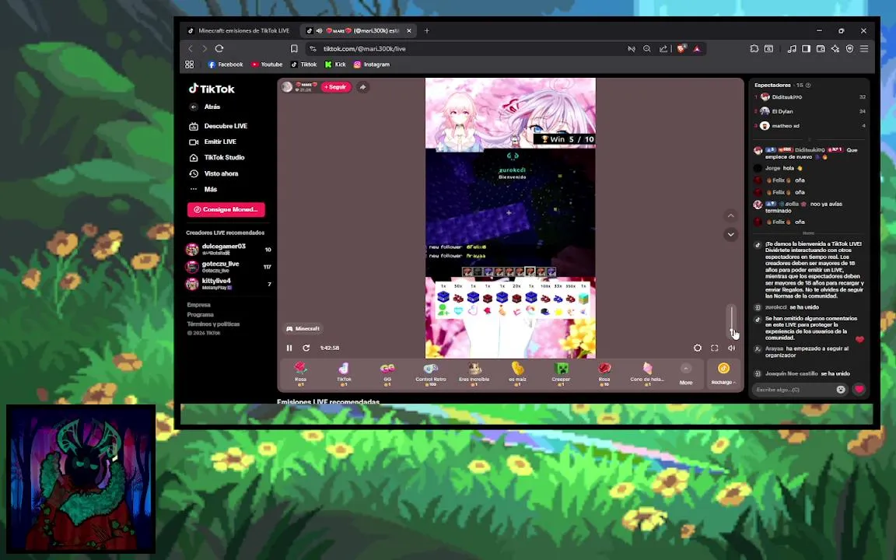This screenshot has height=560, width=896.
Task: Bookmark this page icon
Action: (x=294, y=48)
